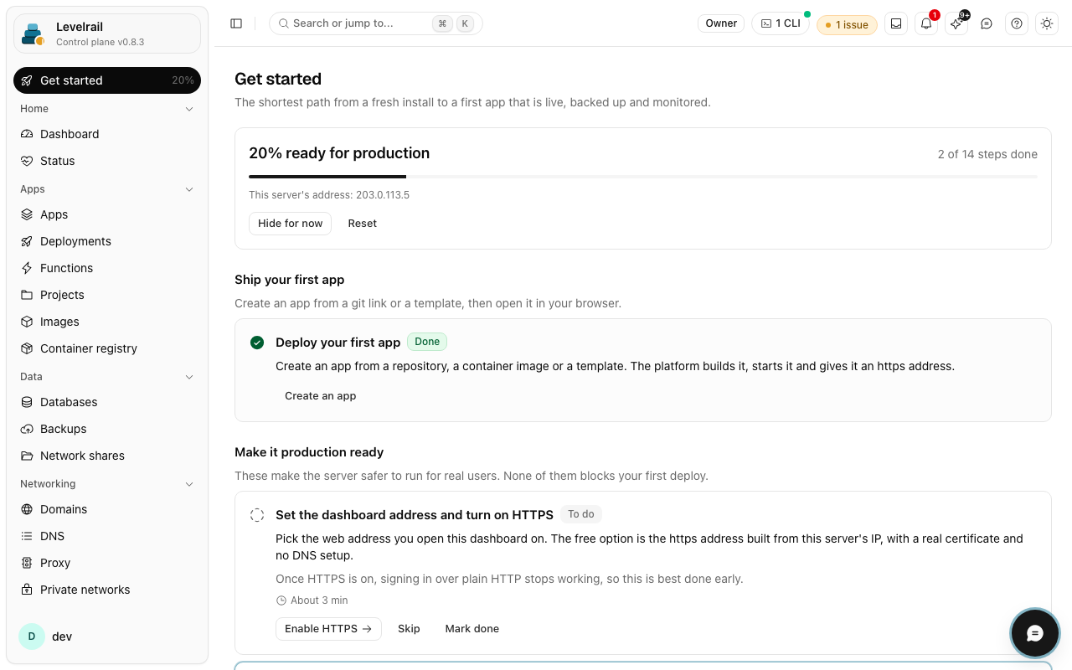Viewport: 1072px width, 670px height.
Task: Collapse the Home section
Action: pos(107,109)
